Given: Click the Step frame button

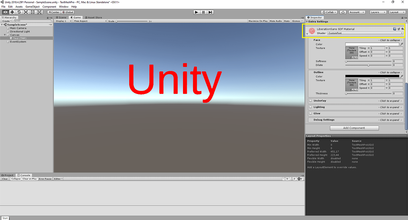Looking at the screenshot, I should pyautogui.click(x=210, y=12).
